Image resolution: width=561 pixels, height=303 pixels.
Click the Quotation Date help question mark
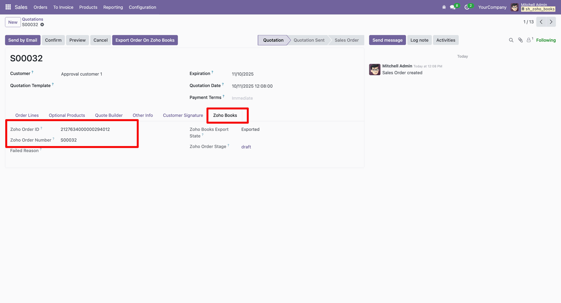(223, 84)
